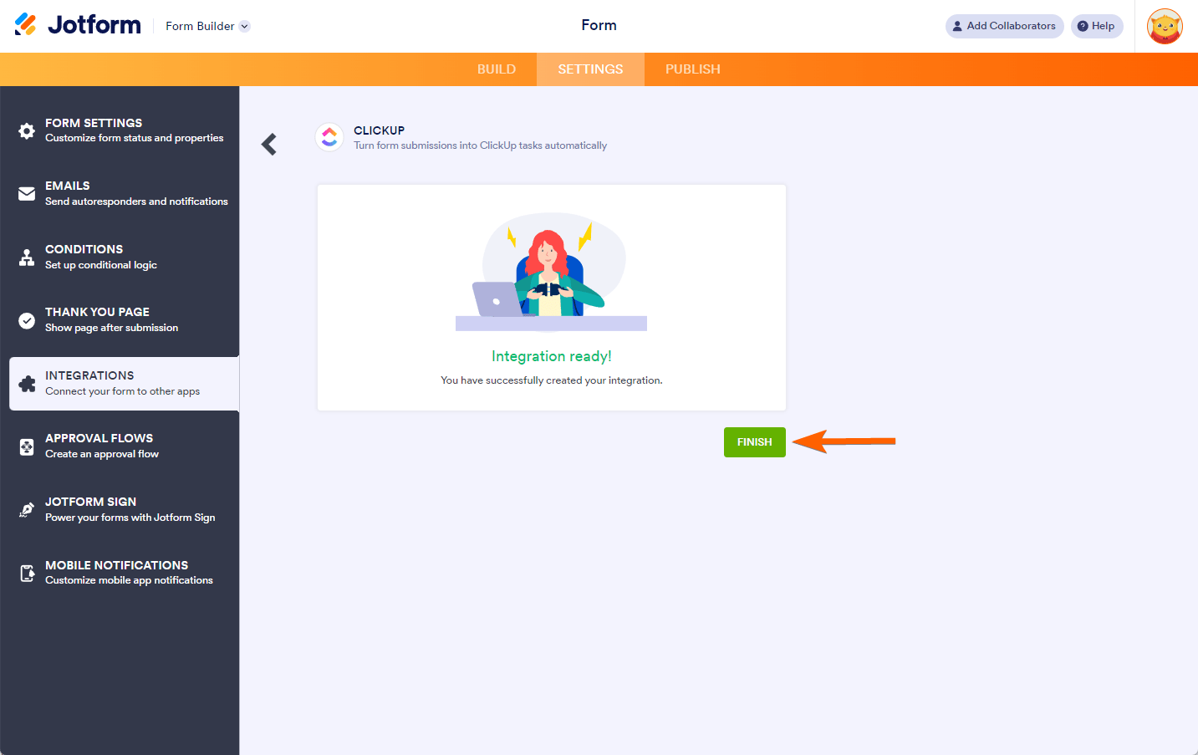
Task: Open the Mobile Notifications section
Action: (x=120, y=573)
